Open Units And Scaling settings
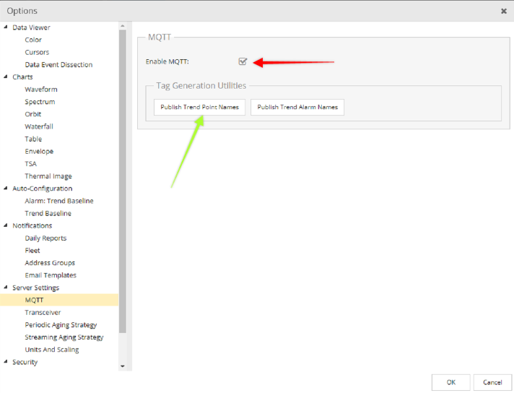This screenshot has height=393, width=514. [52, 350]
